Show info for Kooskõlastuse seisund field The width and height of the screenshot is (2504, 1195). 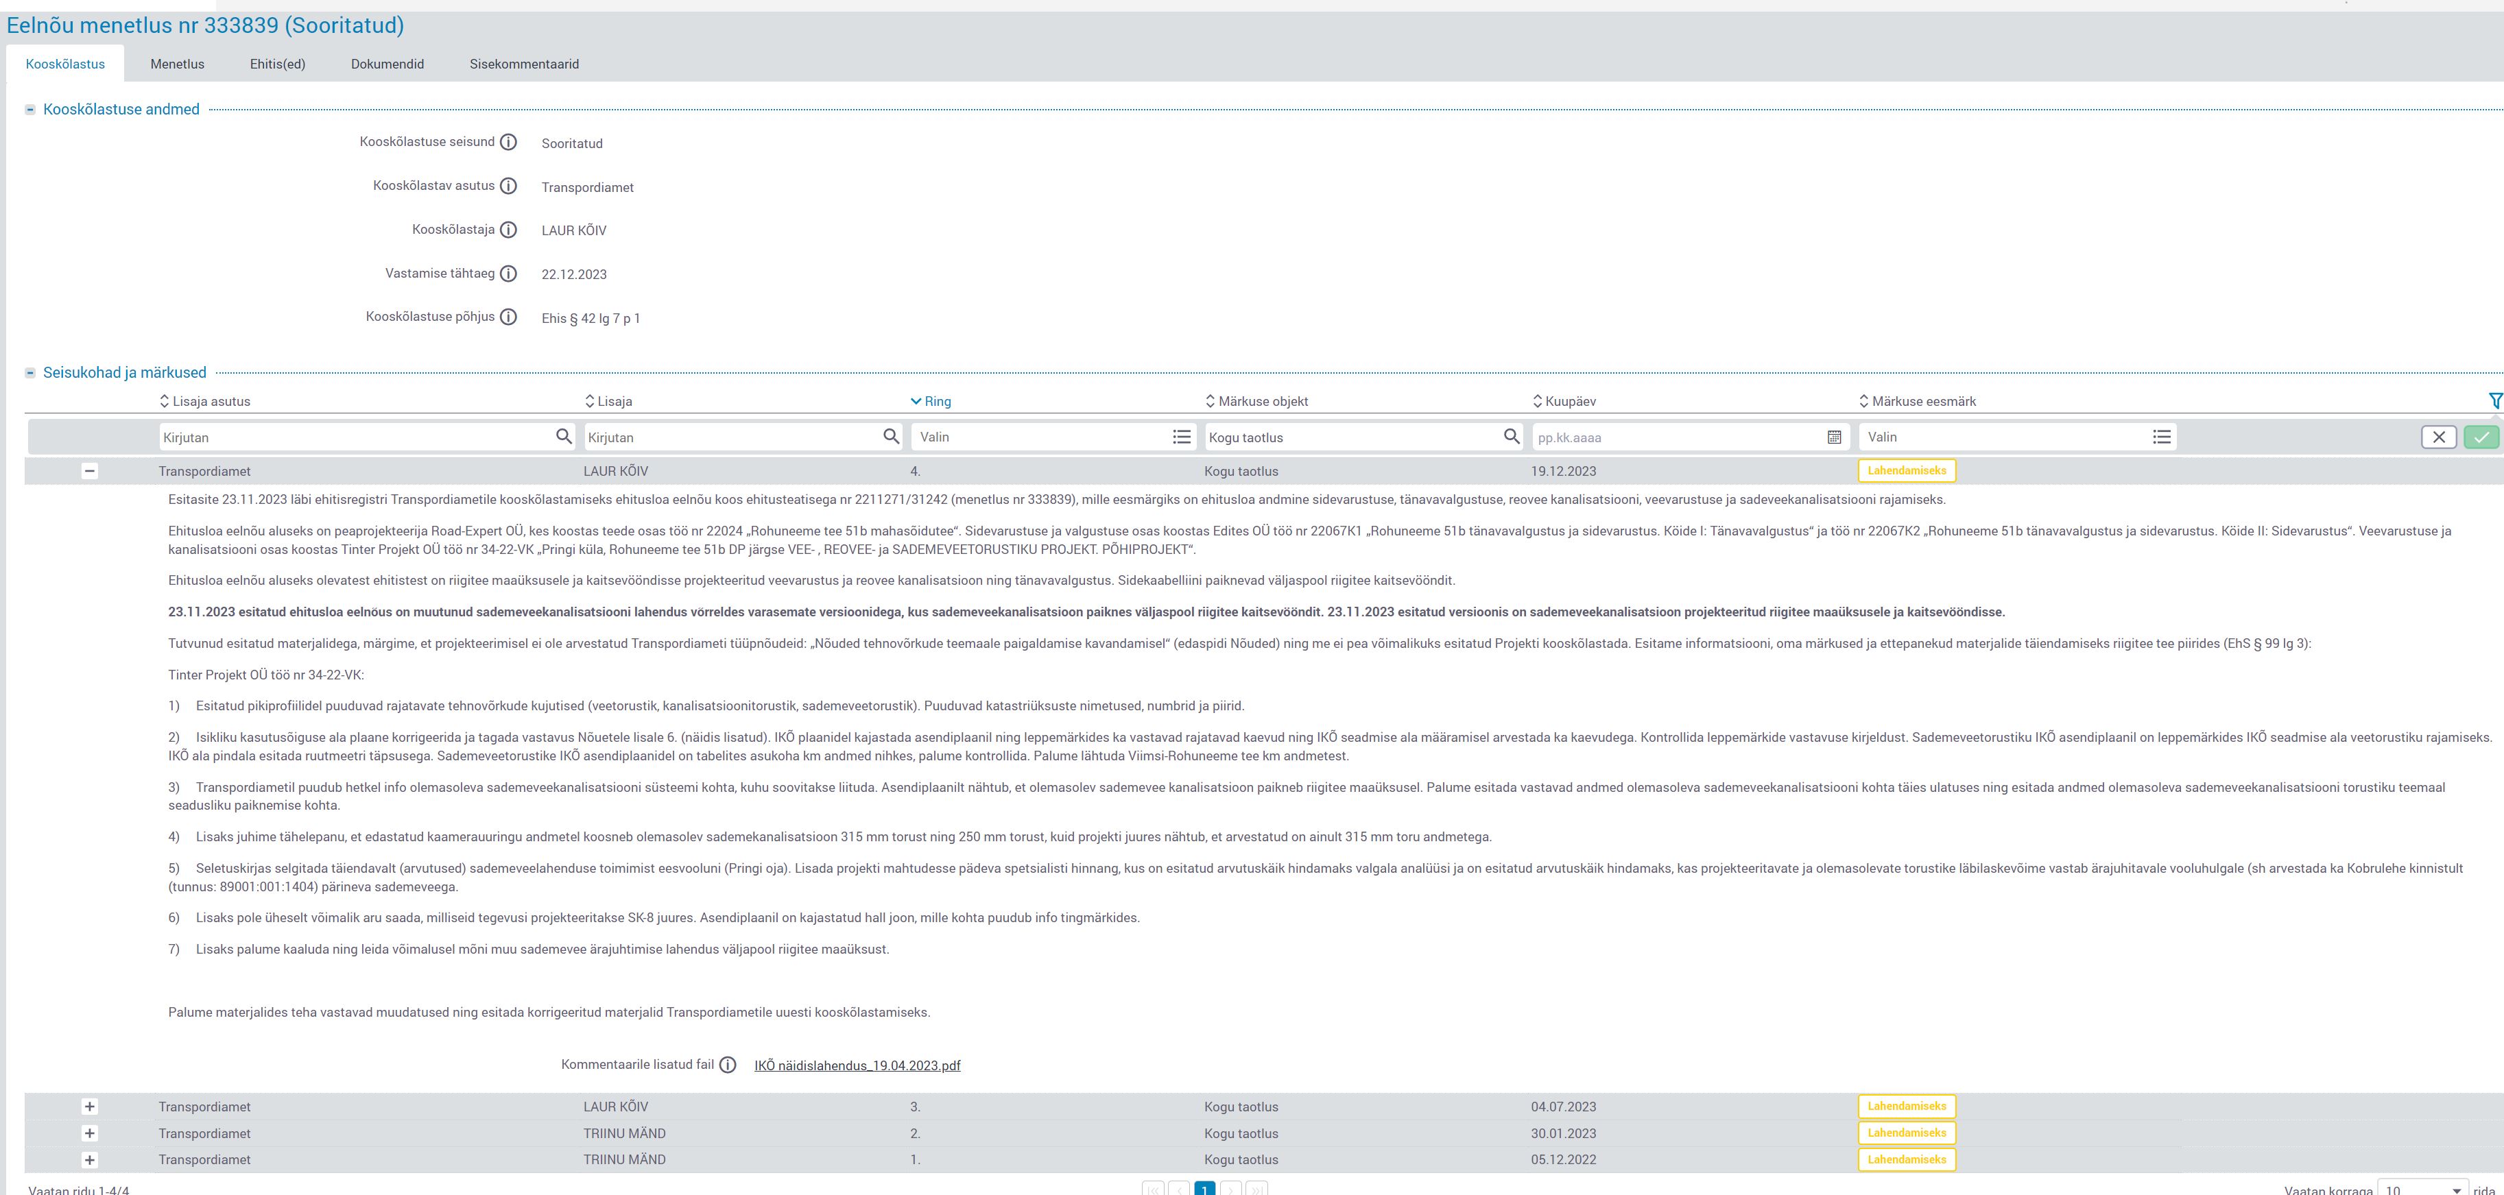coord(508,142)
